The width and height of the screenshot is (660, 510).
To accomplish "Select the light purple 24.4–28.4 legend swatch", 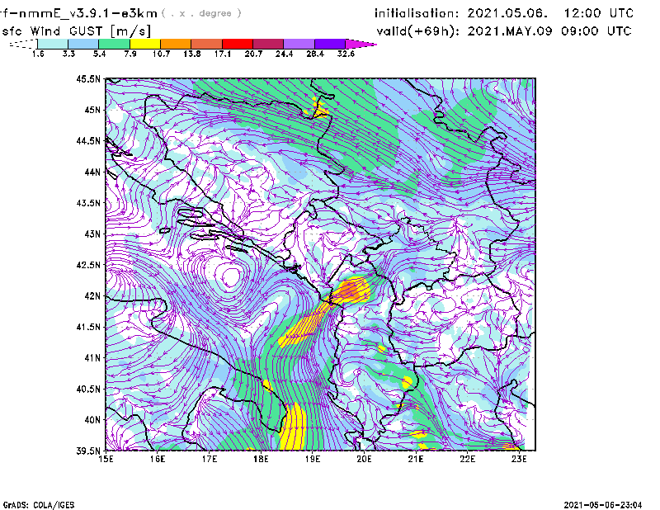I will click(299, 44).
